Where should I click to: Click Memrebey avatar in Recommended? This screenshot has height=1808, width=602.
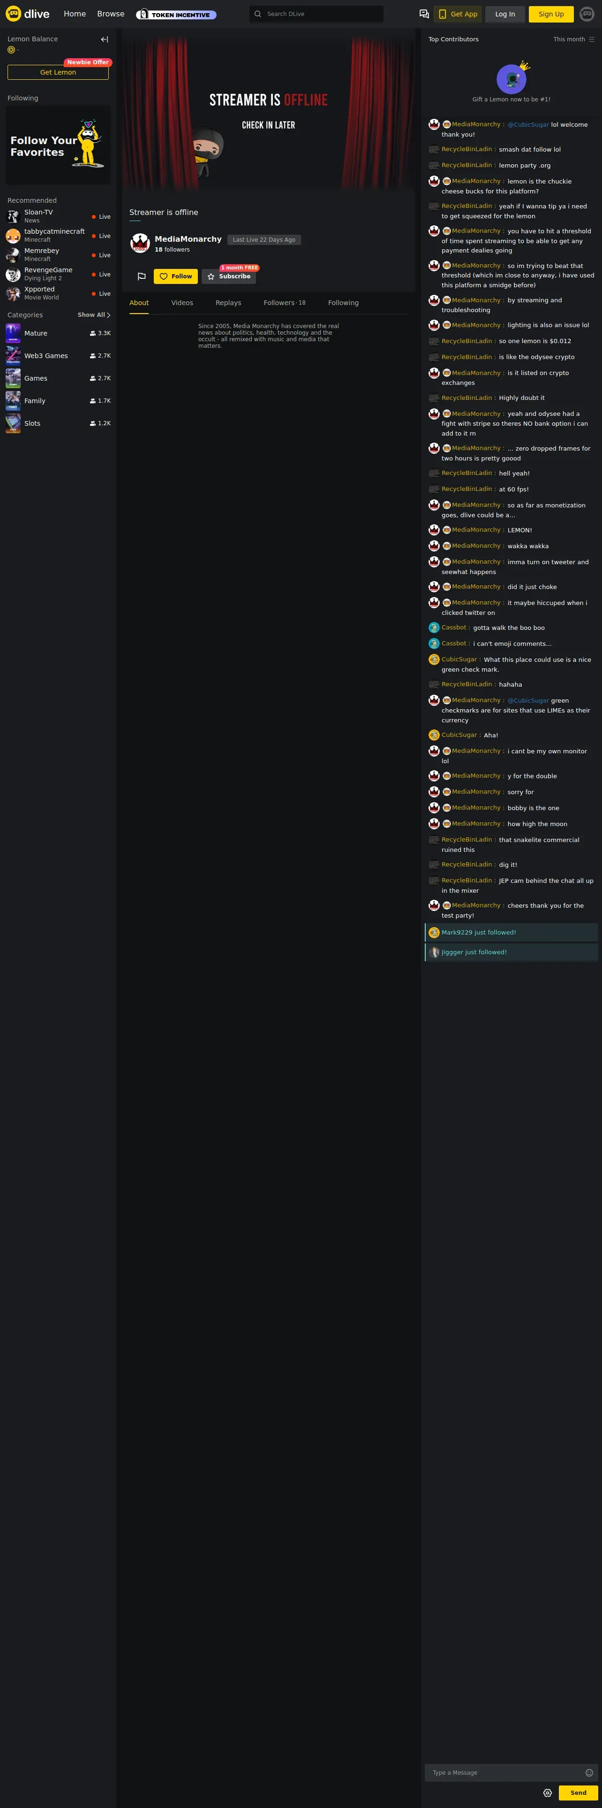13,255
